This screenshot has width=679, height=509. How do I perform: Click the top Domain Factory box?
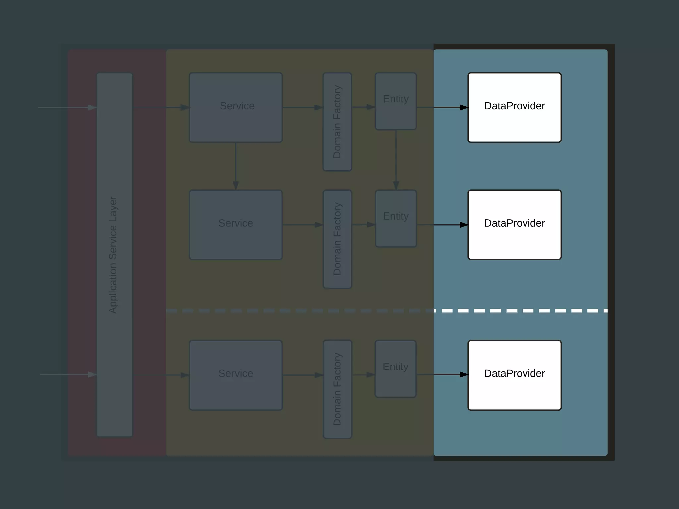pos(337,122)
